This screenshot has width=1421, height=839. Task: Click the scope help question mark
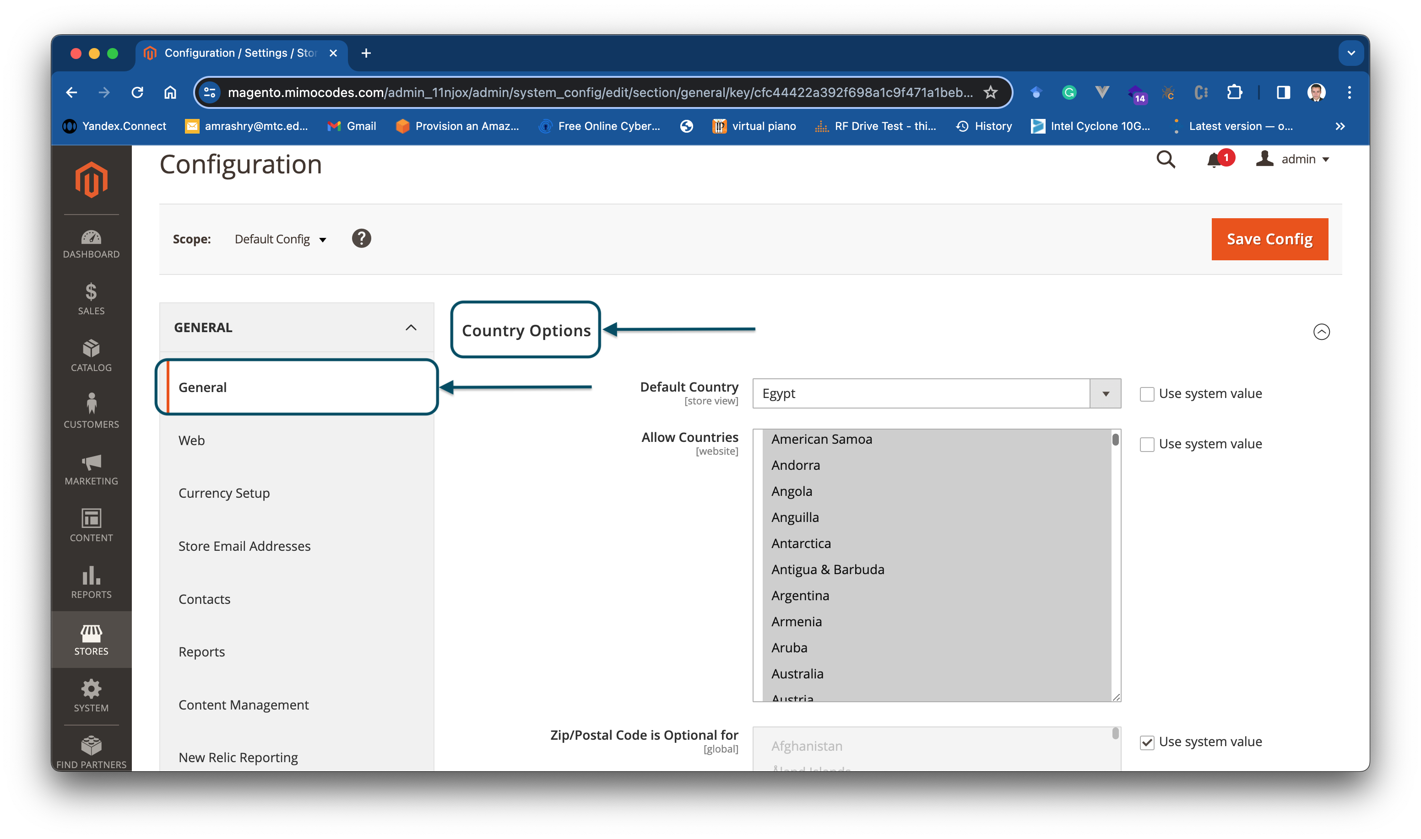click(362, 239)
